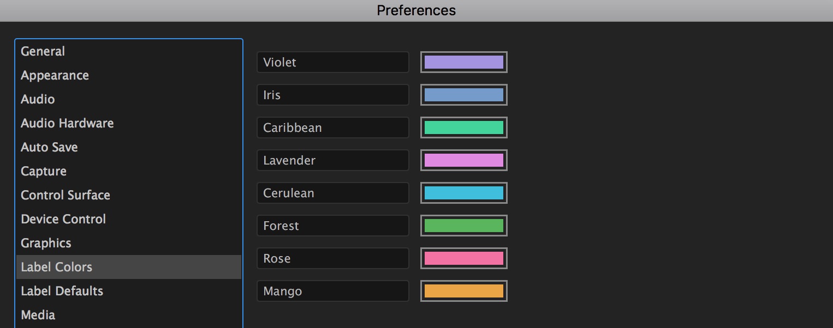The width and height of the screenshot is (833, 328).
Task: Open the General preferences category
Action: click(x=129, y=51)
